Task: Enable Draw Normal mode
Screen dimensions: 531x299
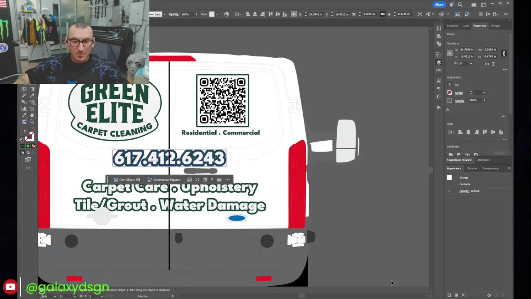Action: tap(22, 152)
